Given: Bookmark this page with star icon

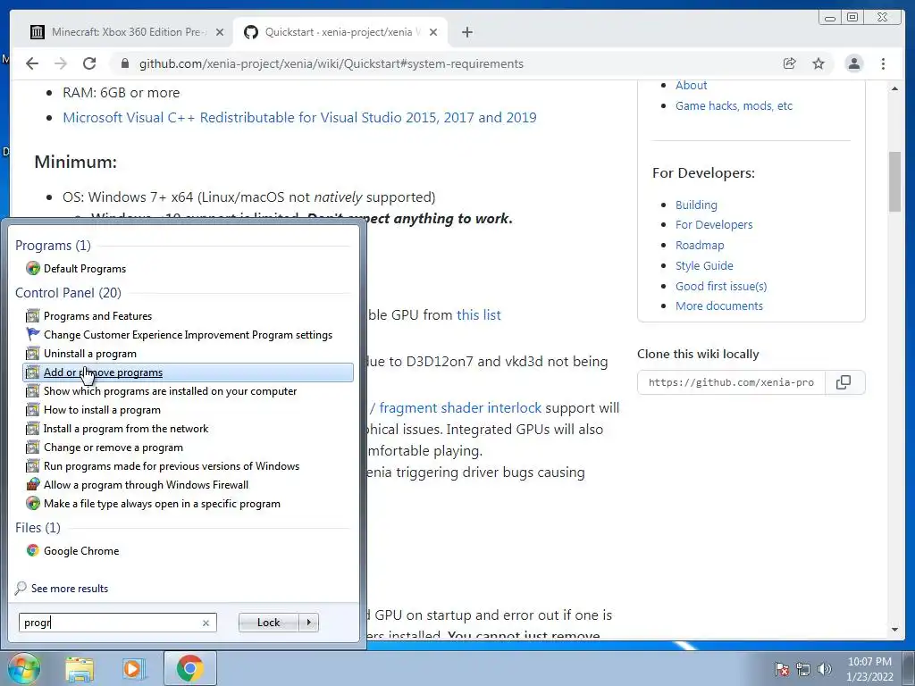Looking at the screenshot, I should pos(818,63).
